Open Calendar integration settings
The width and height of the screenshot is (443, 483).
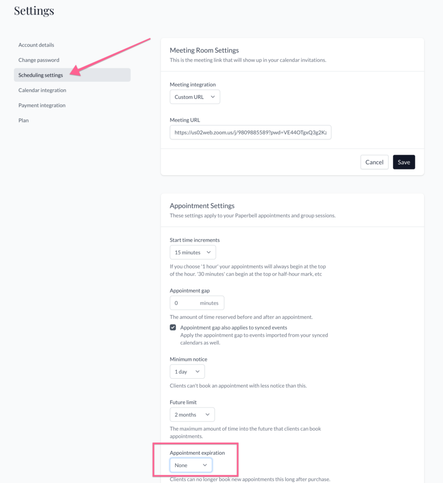pyautogui.click(x=42, y=90)
